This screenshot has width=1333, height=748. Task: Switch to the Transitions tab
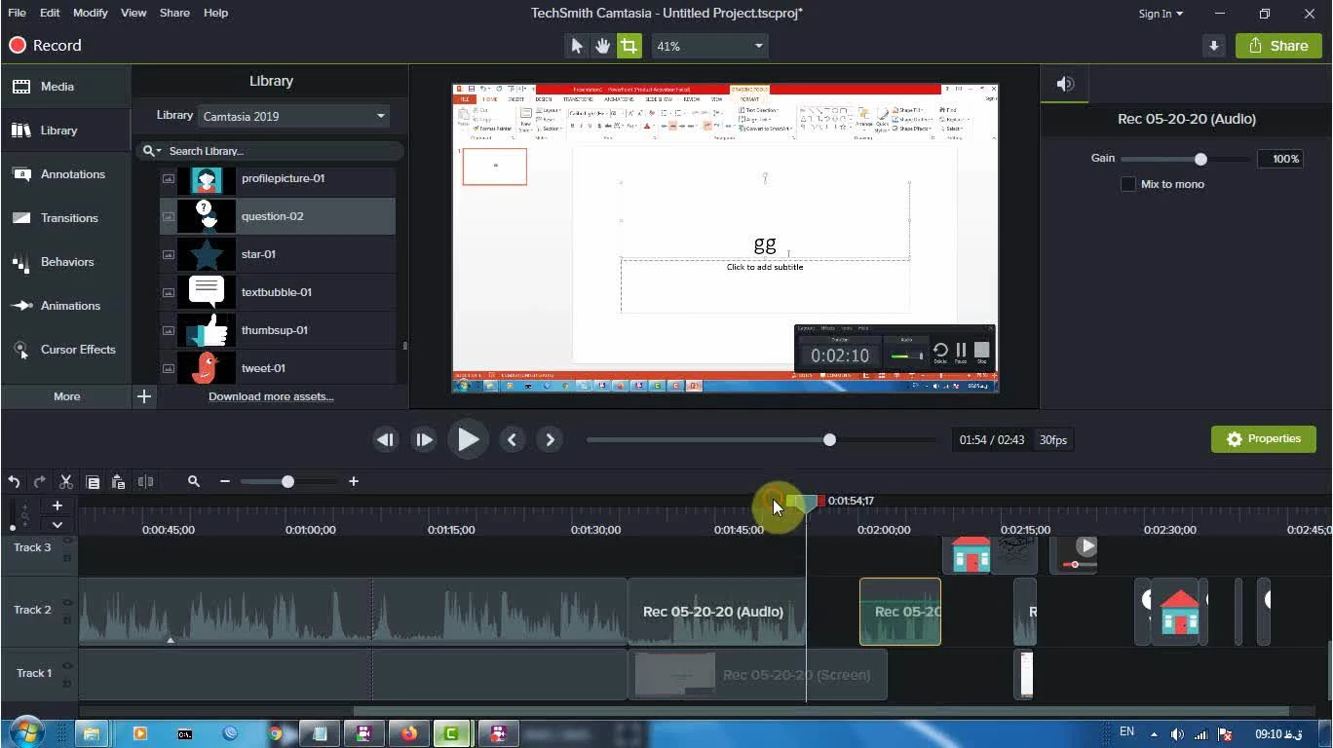click(x=68, y=218)
